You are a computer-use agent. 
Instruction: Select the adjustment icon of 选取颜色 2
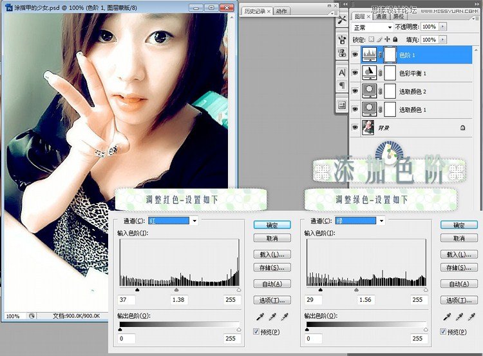click(370, 91)
